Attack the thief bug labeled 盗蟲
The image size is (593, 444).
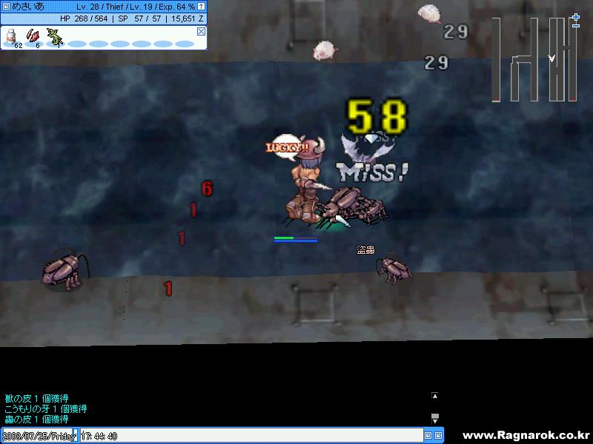(x=394, y=269)
